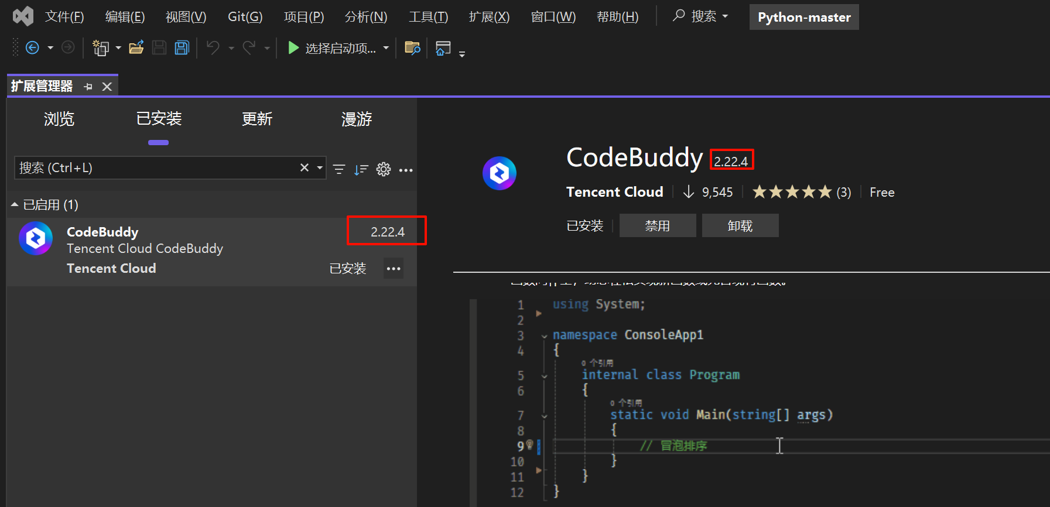Click the green start debugging arrow

point(293,48)
